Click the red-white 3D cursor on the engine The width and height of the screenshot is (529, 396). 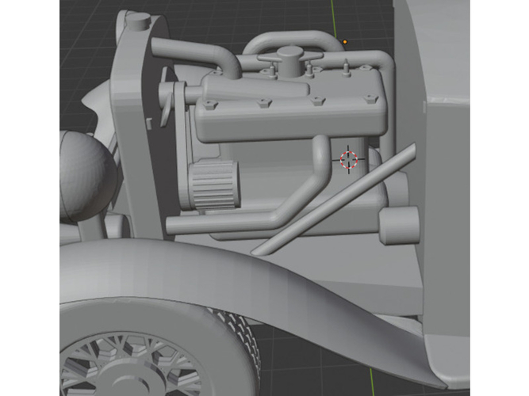point(348,159)
